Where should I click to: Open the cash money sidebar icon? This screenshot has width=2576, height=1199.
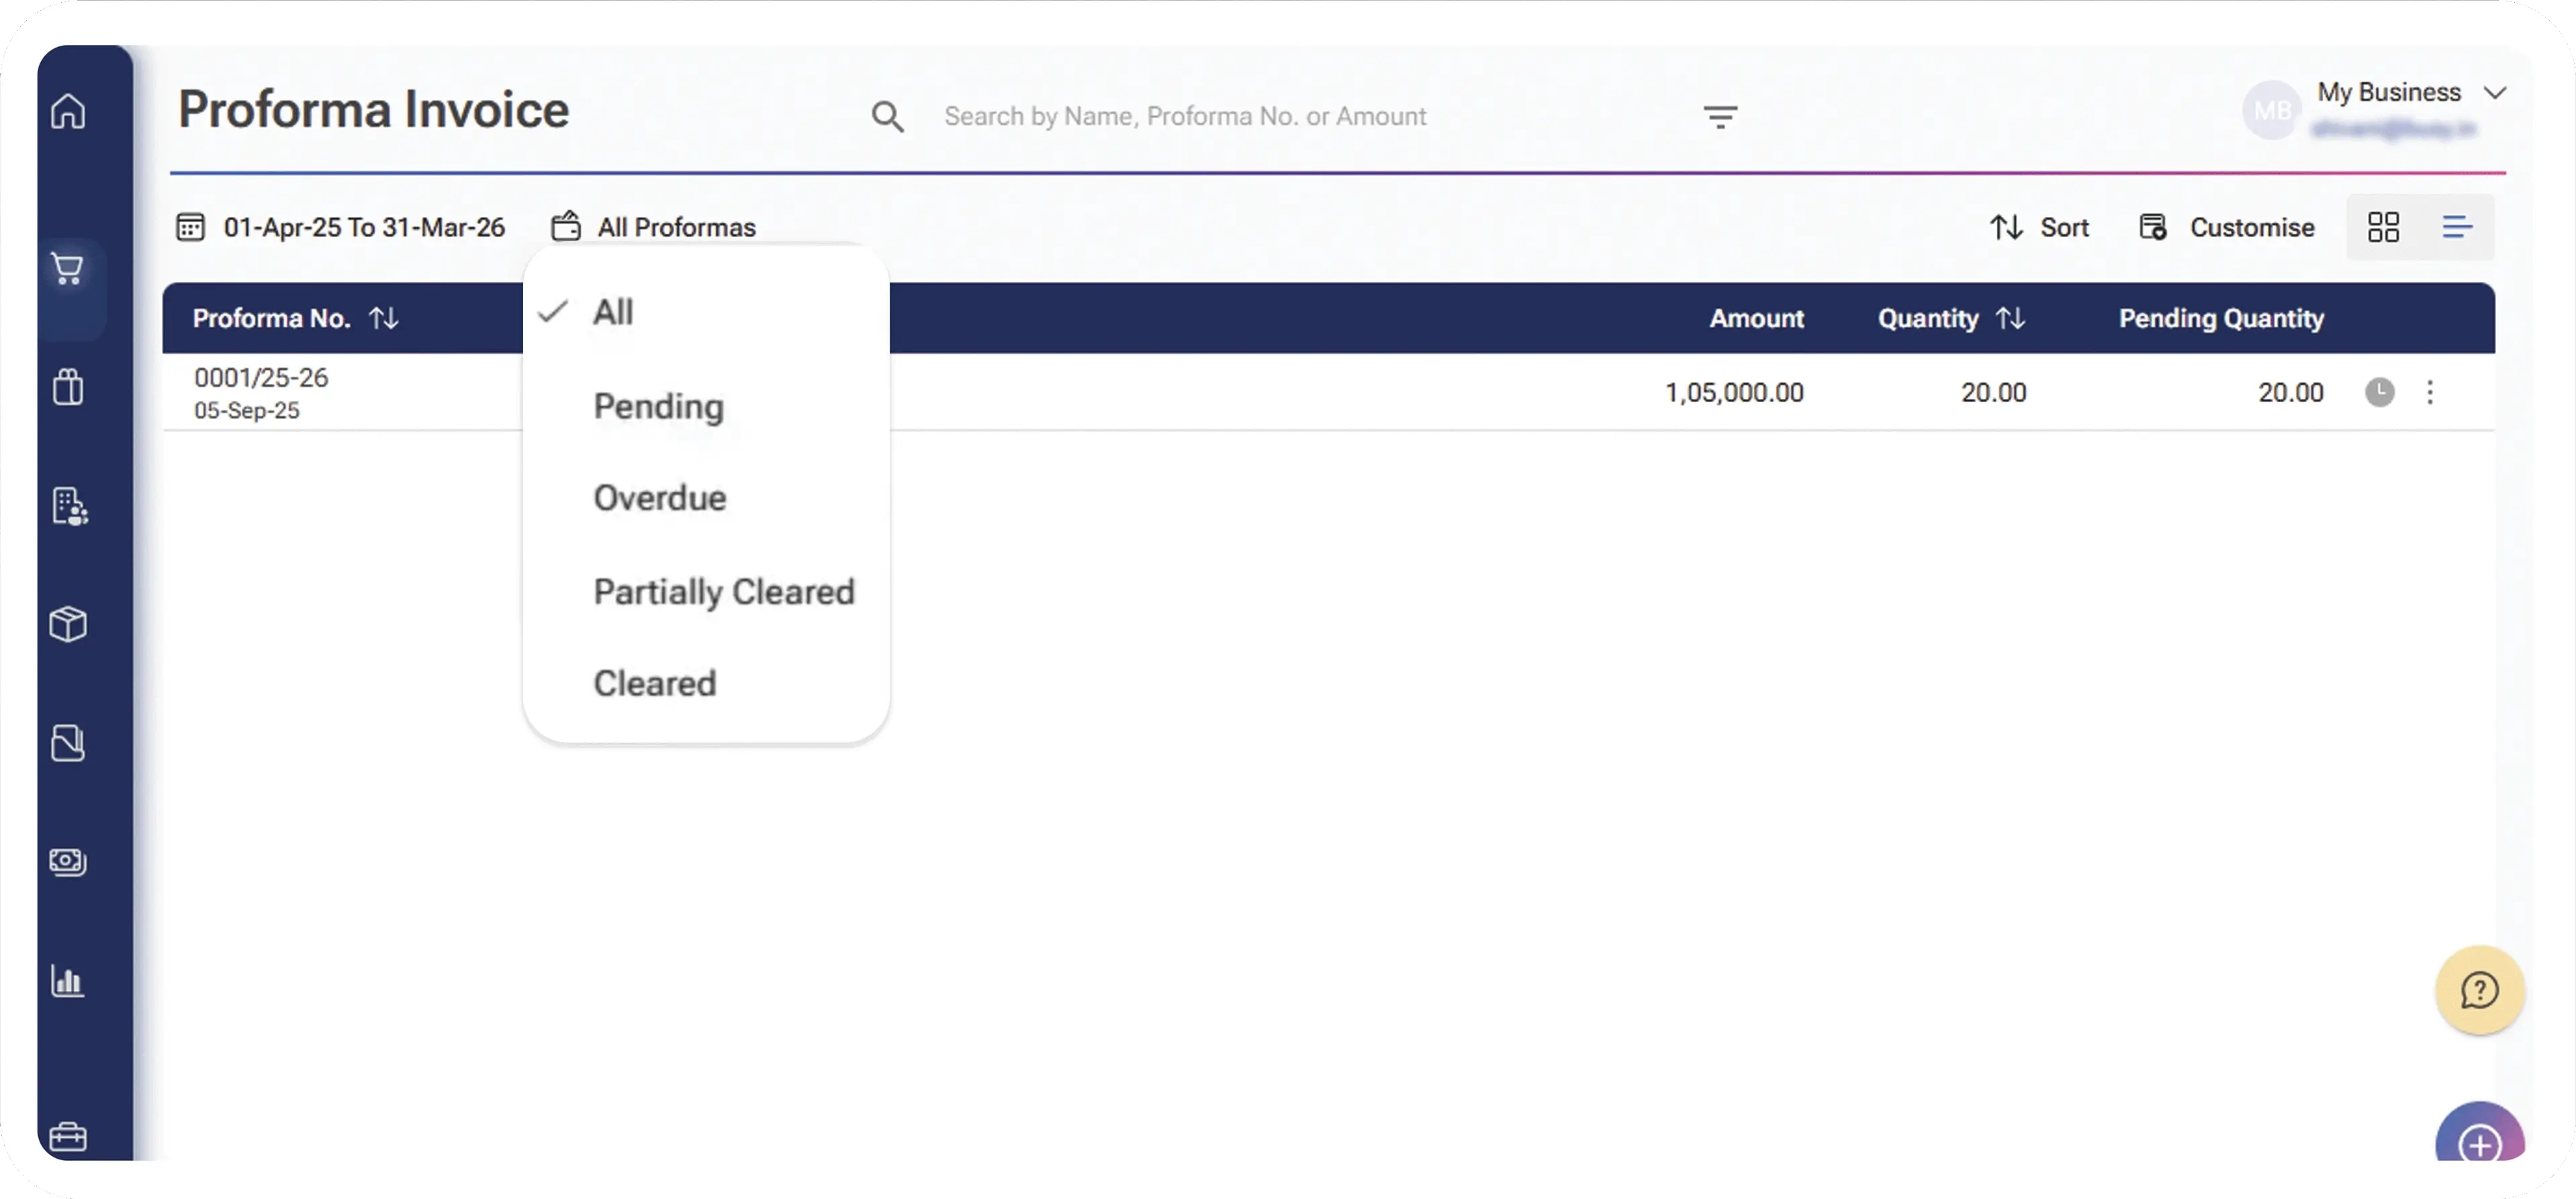point(68,861)
